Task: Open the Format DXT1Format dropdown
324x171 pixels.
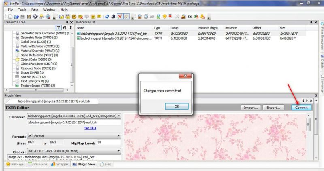Action: click(119, 136)
